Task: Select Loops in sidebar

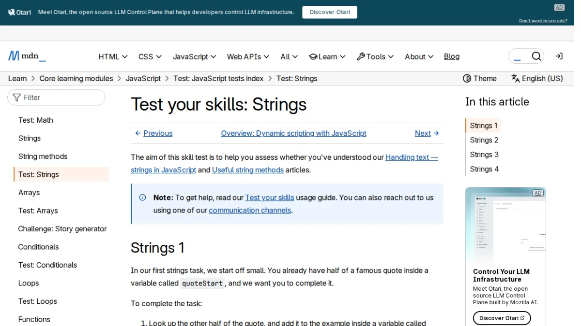Action: (x=29, y=283)
